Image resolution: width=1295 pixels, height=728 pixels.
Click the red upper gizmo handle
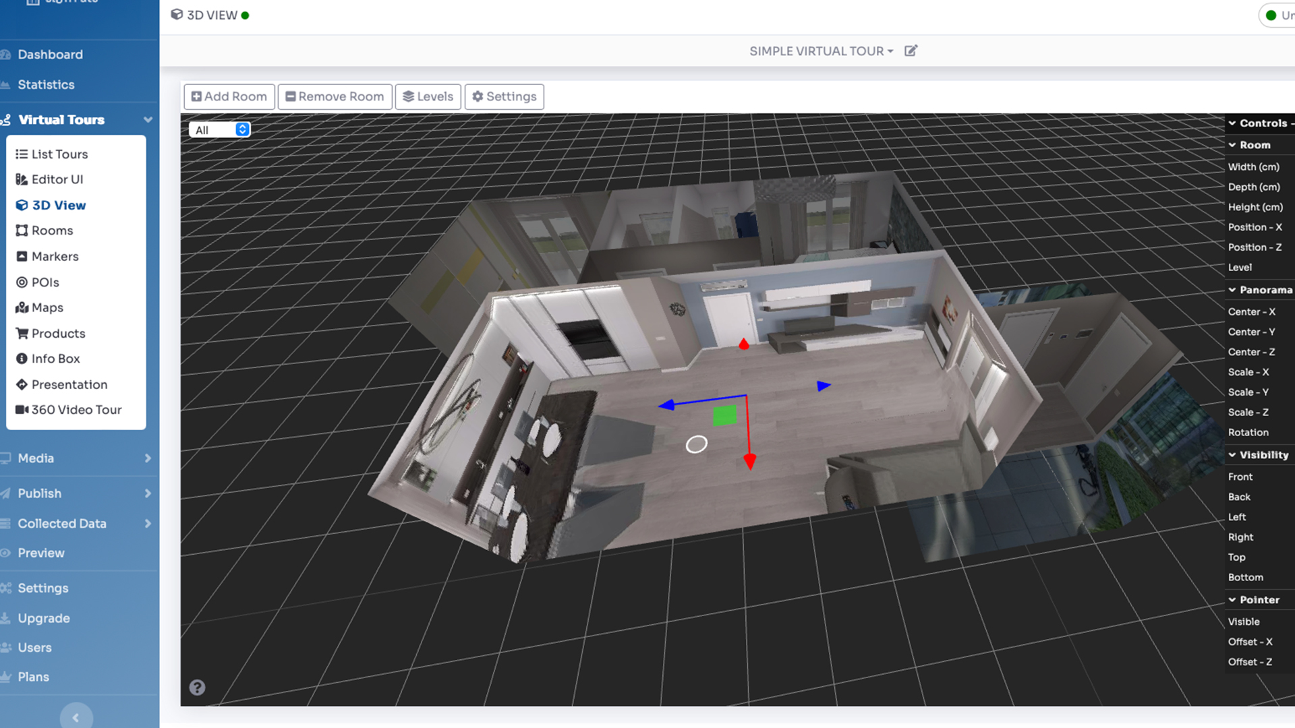click(x=743, y=344)
